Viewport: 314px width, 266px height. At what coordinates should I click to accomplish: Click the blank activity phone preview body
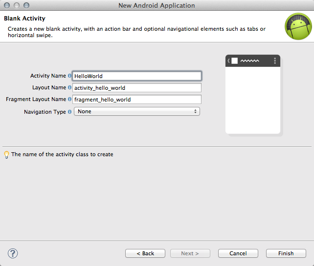[x=252, y=100]
